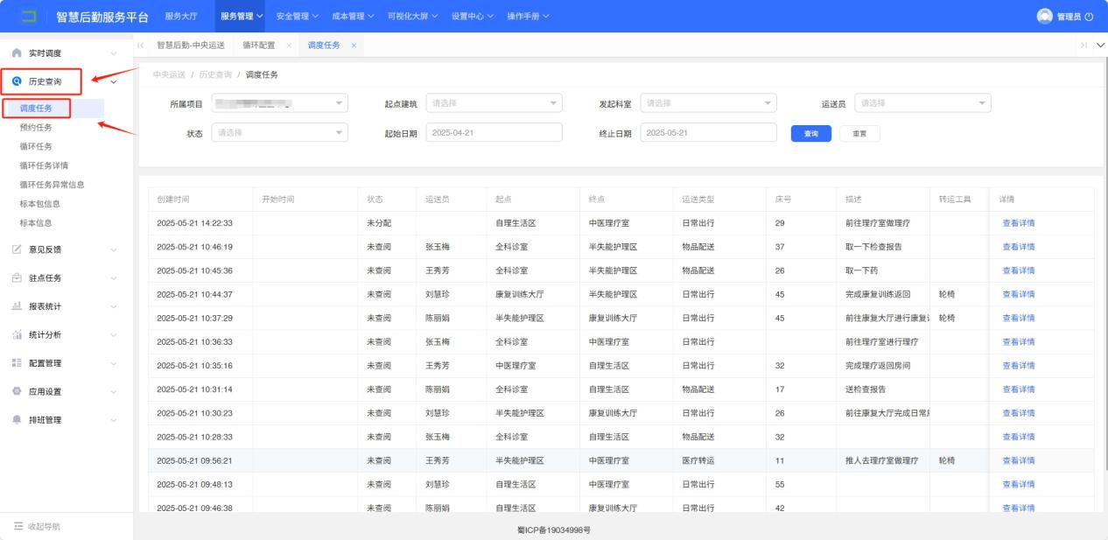Viewport: 1108px width, 540px height.
Task: Click the search icon beside 历史查询
Action: pos(18,81)
